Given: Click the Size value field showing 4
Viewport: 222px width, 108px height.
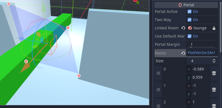Looking at the screenshot, I should coord(199,61).
